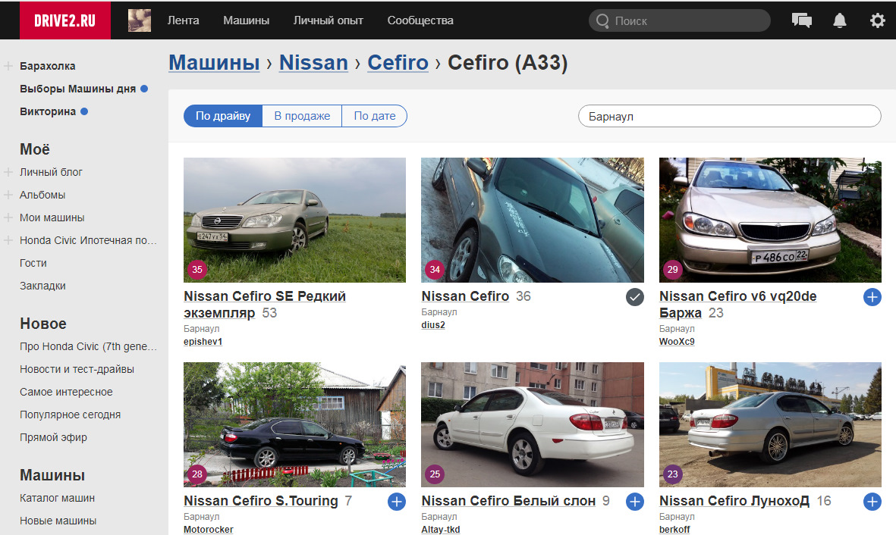The width and height of the screenshot is (896, 535).
Task: Open Личный блог sidebar link
Action: [x=52, y=172]
